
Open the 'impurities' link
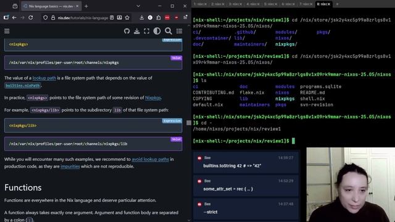[x=70, y=166]
